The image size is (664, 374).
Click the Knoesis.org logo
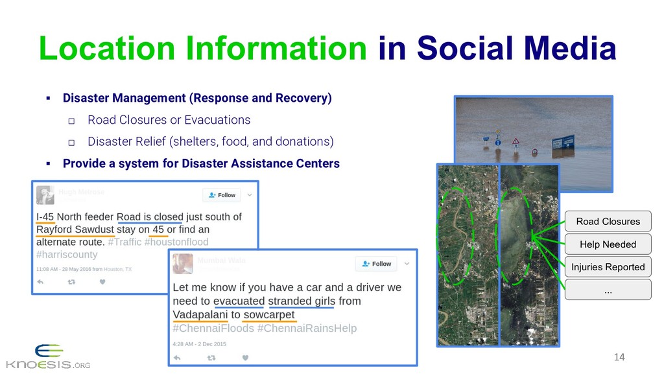tap(48, 358)
